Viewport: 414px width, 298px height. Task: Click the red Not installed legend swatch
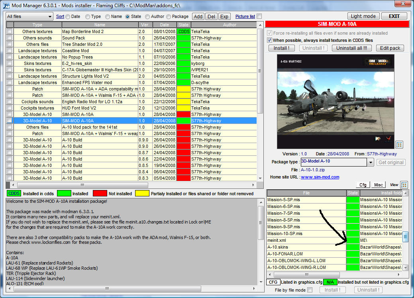(x=100, y=194)
